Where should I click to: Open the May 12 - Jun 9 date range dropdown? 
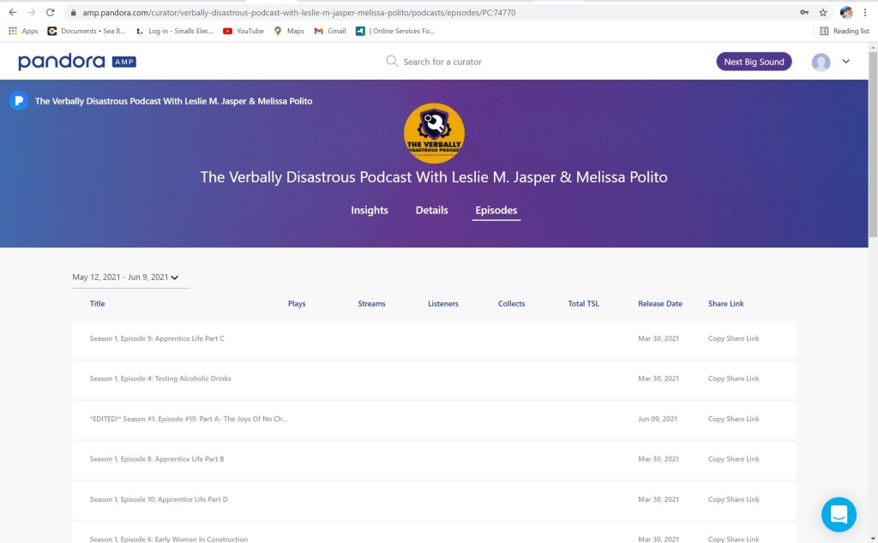(126, 277)
